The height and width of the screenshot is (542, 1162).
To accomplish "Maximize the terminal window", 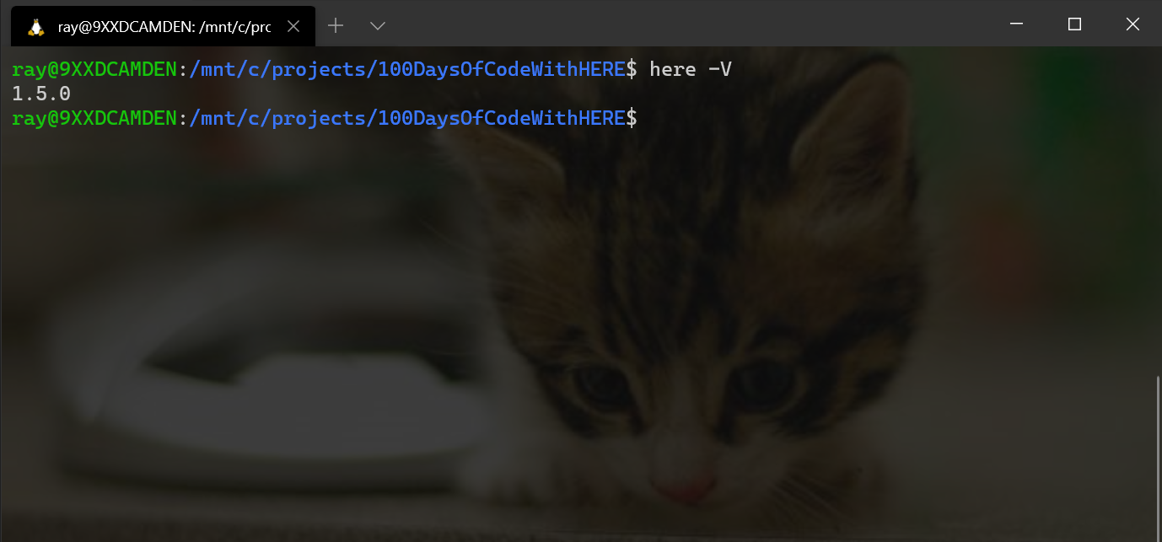I will point(1074,24).
